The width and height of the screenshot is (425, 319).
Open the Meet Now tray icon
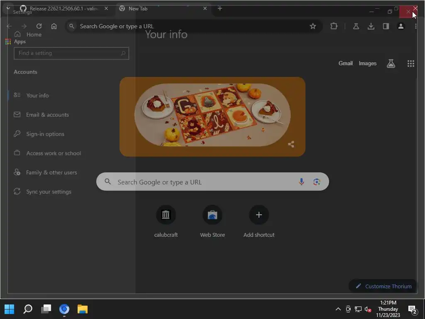pos(348,309)
